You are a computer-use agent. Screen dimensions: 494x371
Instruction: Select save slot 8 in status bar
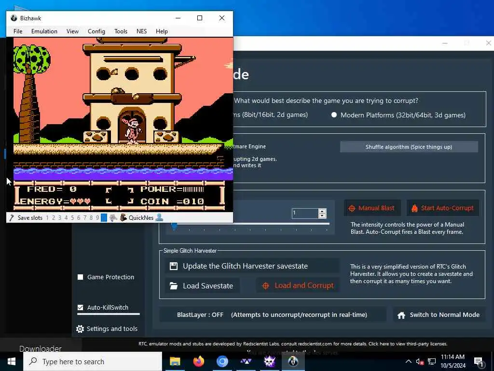coord(91,218)
